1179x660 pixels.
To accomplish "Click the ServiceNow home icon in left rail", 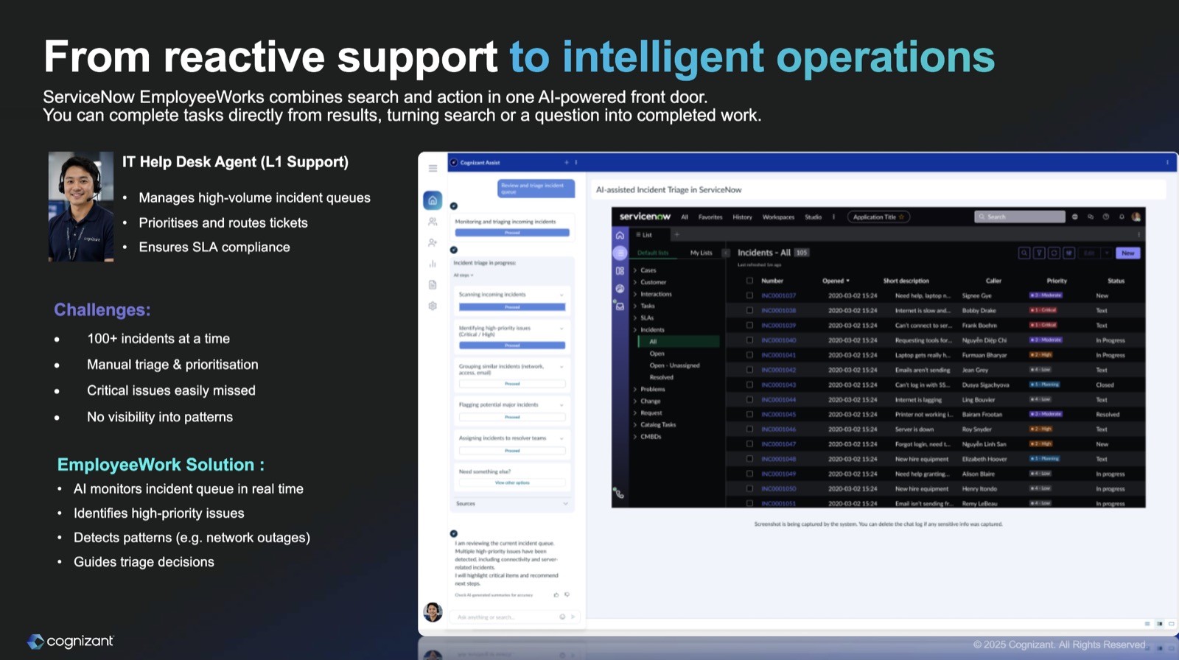I will 620,236.
